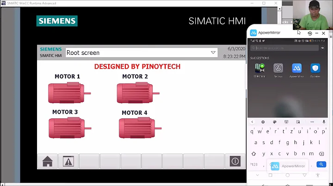The width and height of the screenshot is (333, 186).
Task: Tap the keyboard backspace key
Action: 321,154
